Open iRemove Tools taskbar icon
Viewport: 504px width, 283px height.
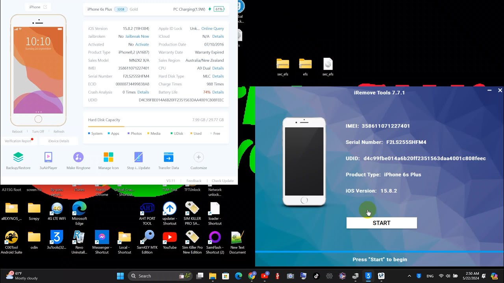coord(381,276)
